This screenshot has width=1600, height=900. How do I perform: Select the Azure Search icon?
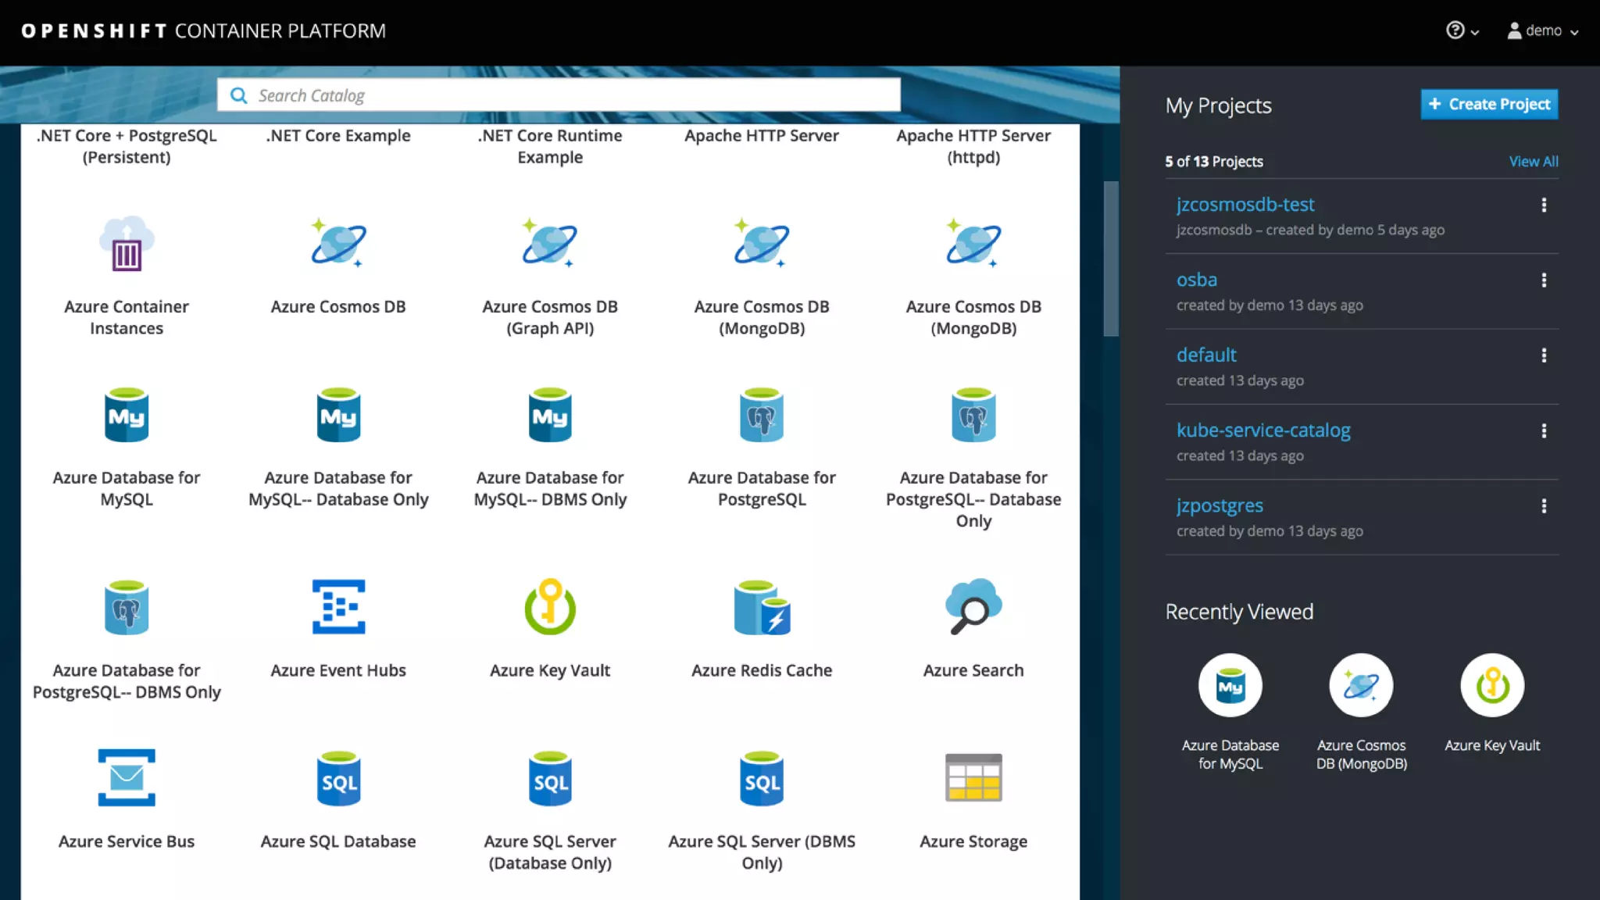pos(973,606)
